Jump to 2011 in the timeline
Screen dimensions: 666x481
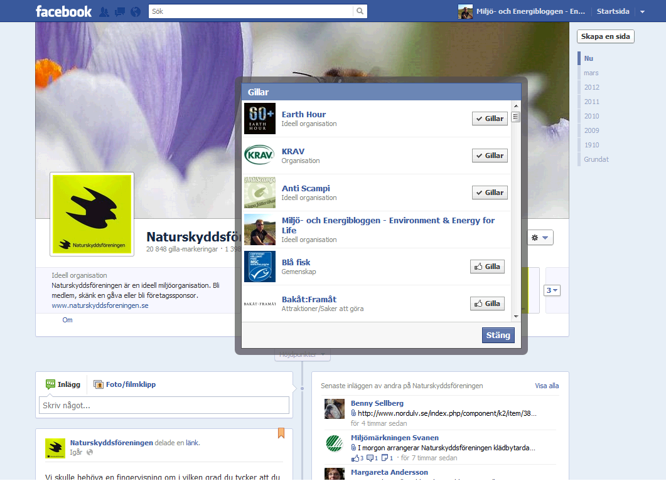point(592,102)
